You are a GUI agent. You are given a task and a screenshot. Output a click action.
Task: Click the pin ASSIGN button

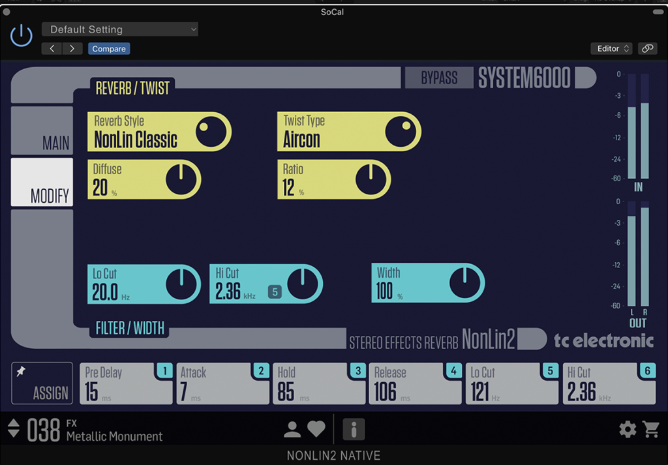tap(42, 383)
